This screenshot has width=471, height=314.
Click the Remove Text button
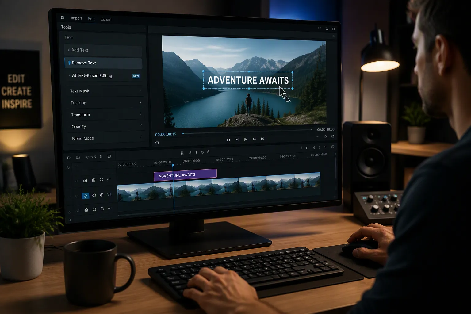point(103,63)
